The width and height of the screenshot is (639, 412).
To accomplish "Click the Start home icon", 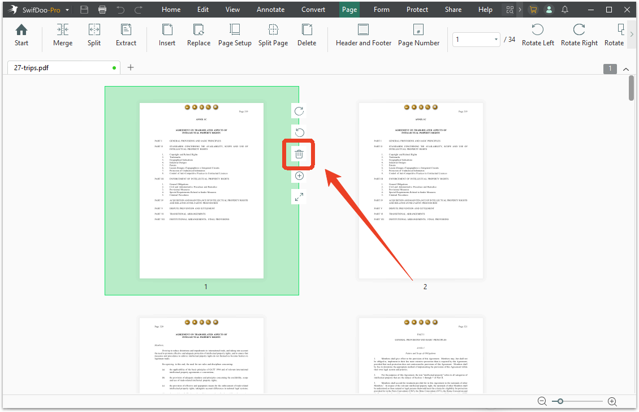I will click(x=21, y=35).
